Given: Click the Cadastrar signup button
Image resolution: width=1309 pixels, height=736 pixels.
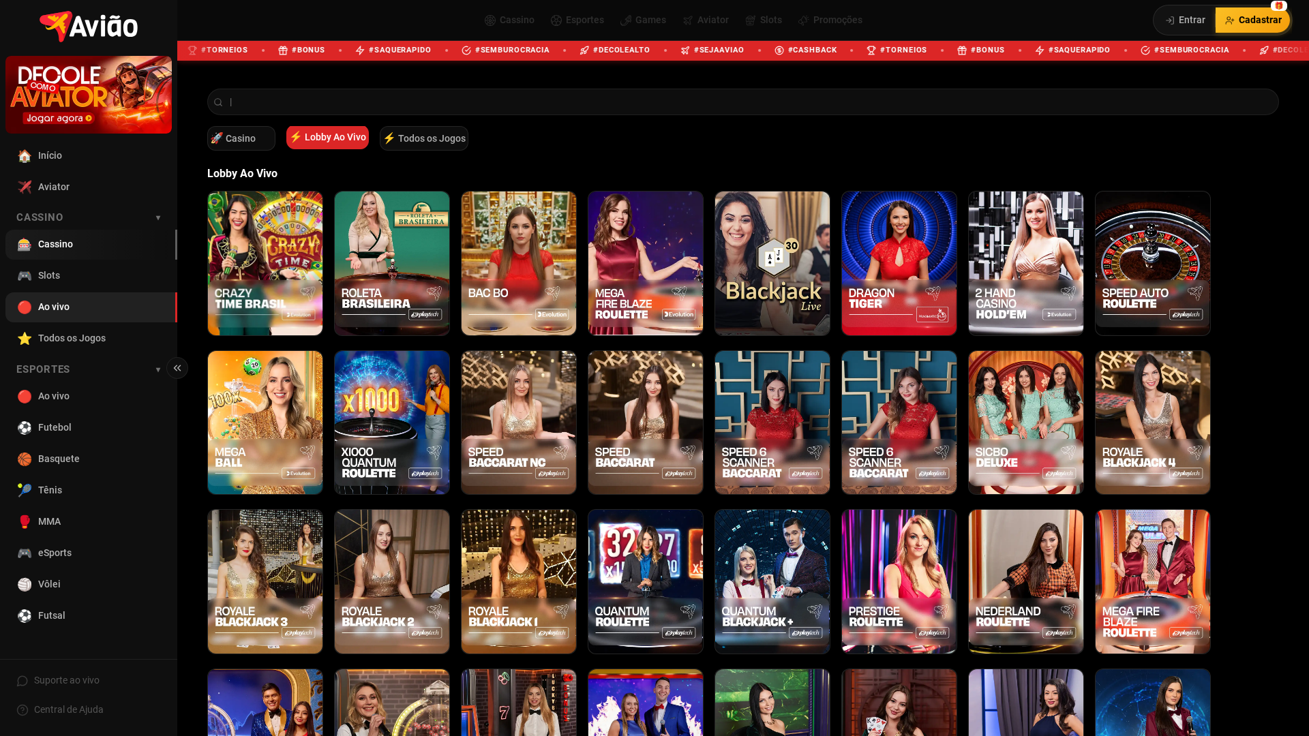Looking at the screenshot, I should pos(1252,20).
